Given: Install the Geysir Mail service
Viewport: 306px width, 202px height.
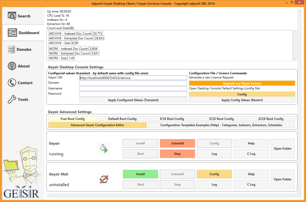Looking at the screenshot, I should [140, 174].
